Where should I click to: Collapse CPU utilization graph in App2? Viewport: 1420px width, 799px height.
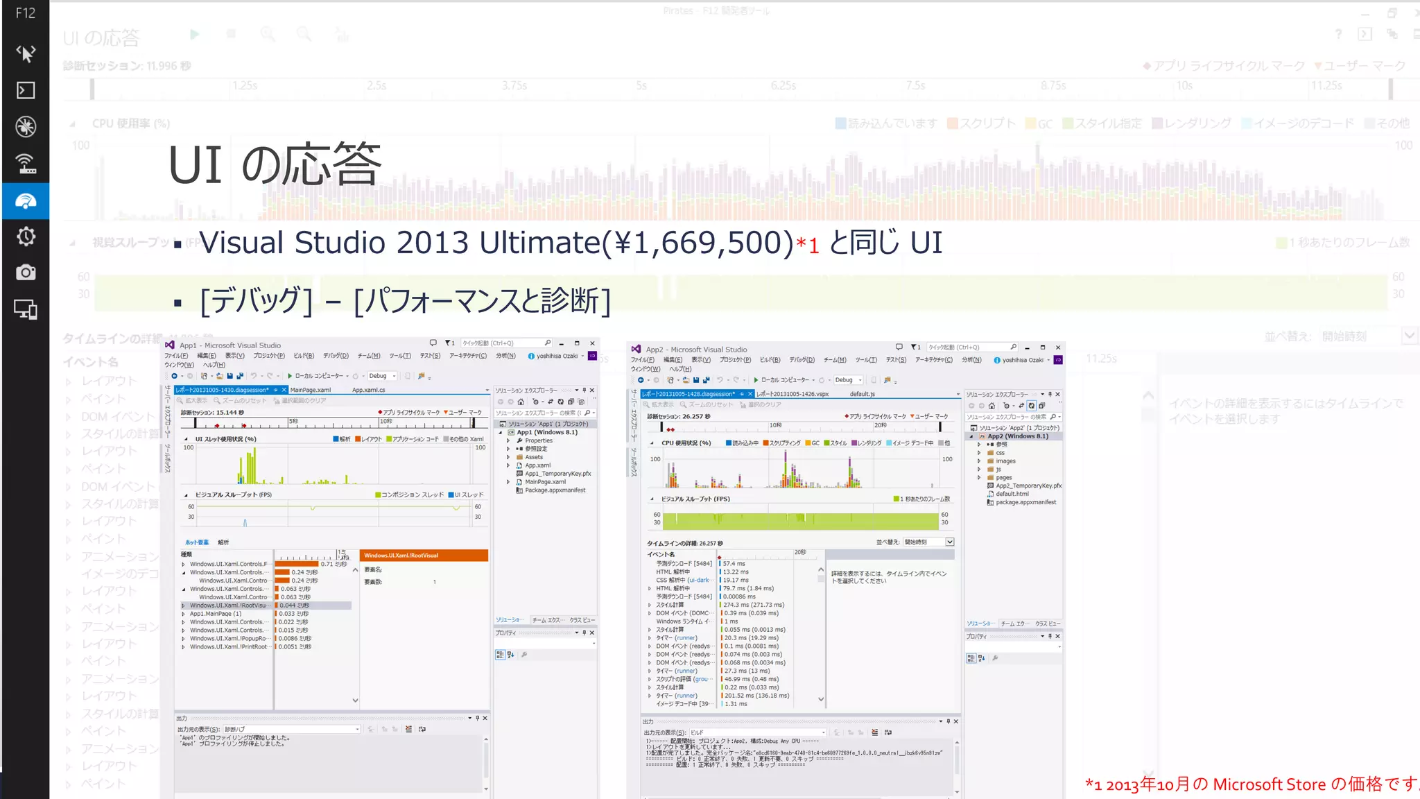tap(652, 443)
